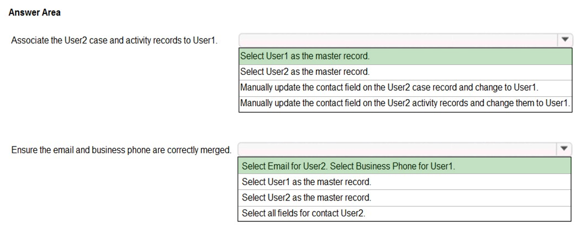Image resolution: width=581 pixels, height=239 pixels.
Task: Choose Select User1 as master record in first list
Action: (x=405, y=56)
